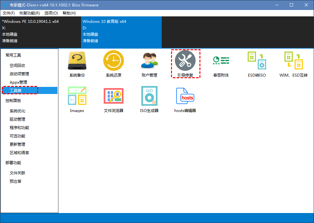
Task: Open the 帮助(H) menu
Action: 68,13
